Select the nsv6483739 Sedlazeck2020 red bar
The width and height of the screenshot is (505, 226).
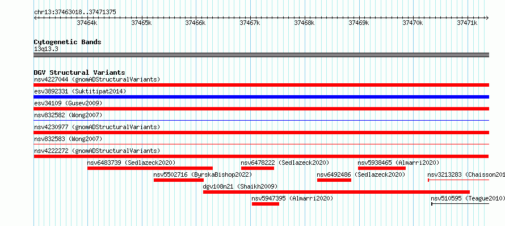click(x=150, y=168)
